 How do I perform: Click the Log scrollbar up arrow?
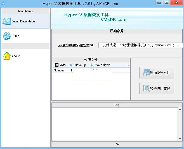(180, 110)
